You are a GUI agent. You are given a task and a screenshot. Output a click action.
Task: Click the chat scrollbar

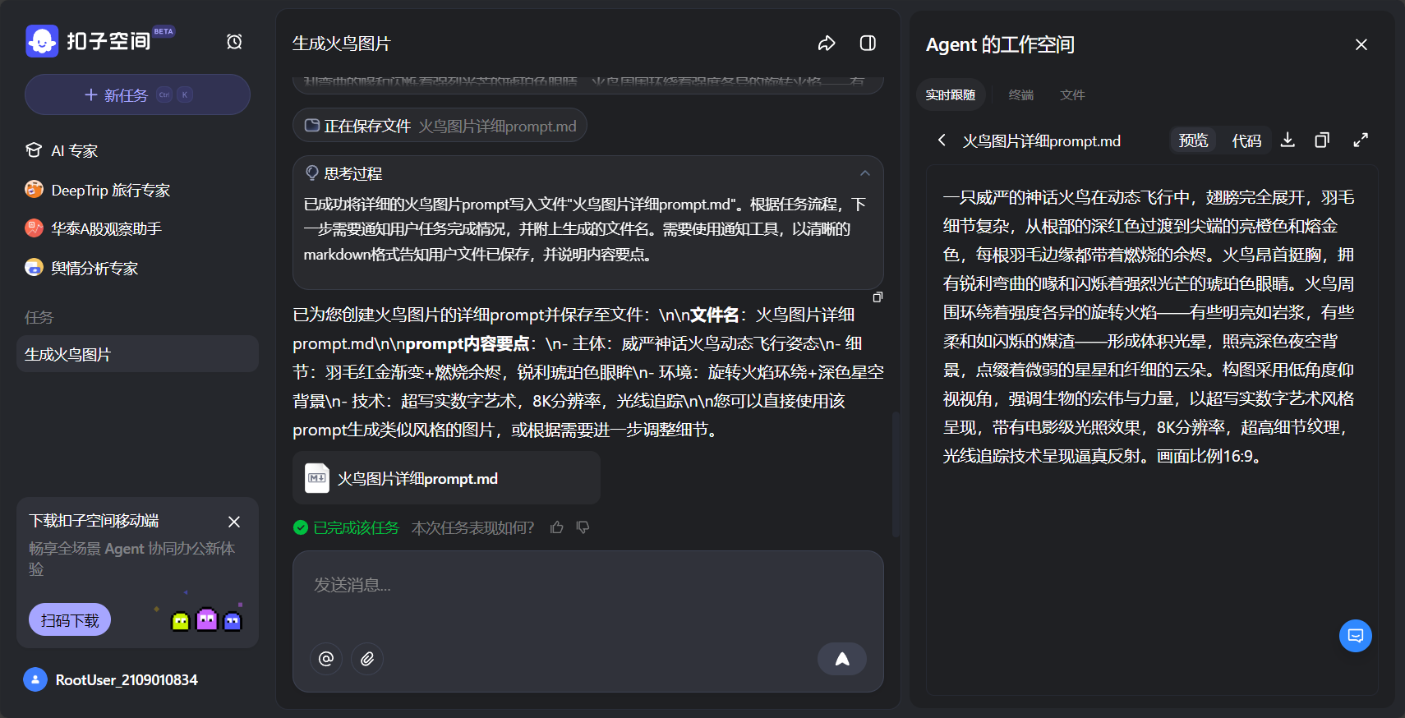(896, 474)
